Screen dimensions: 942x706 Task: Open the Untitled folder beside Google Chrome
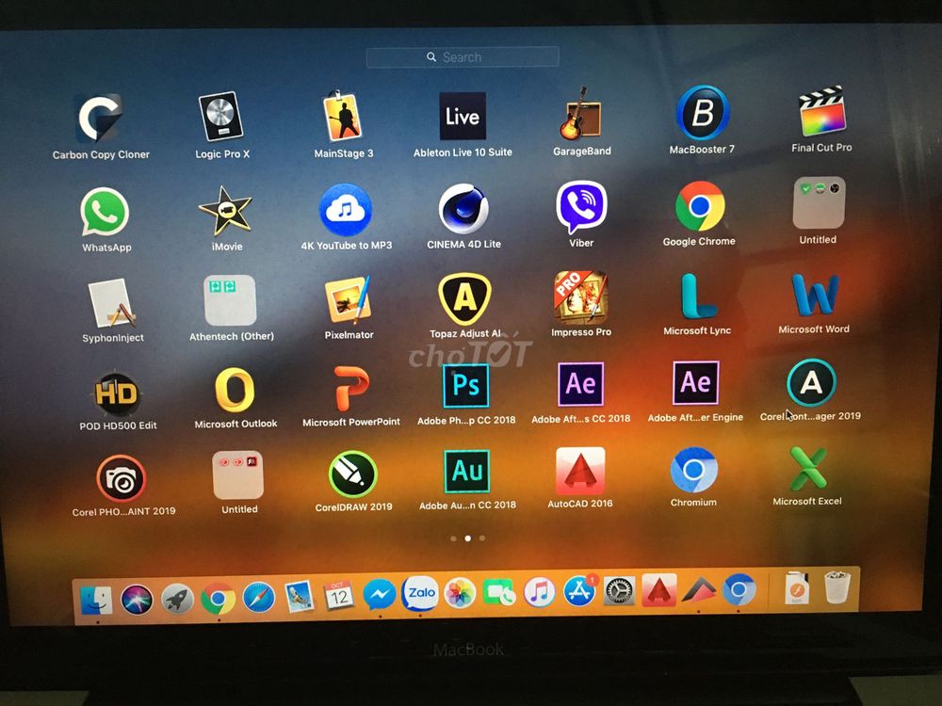point(819,203)
